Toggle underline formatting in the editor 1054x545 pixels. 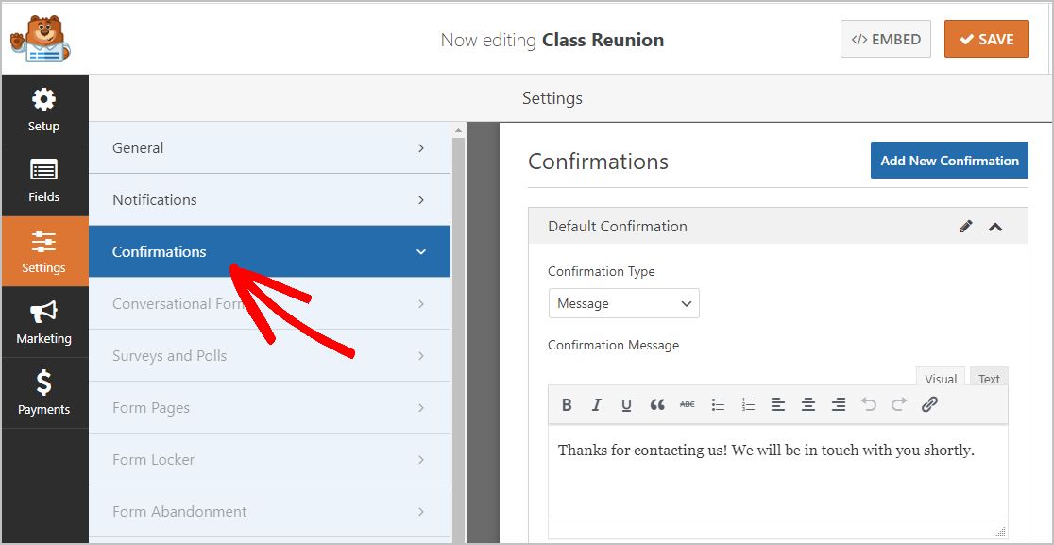point(626,404)
